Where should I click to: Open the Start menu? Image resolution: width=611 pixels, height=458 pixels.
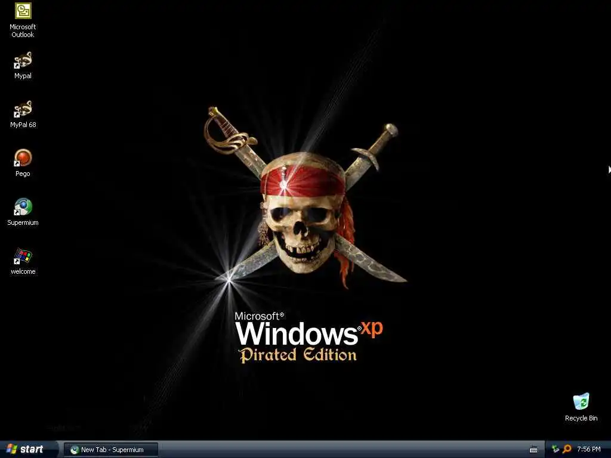pos(28,449)
